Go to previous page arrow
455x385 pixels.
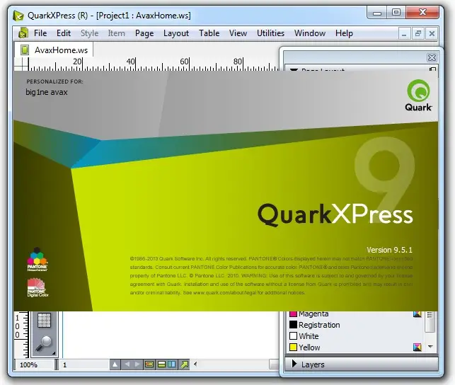pos(127,364)
